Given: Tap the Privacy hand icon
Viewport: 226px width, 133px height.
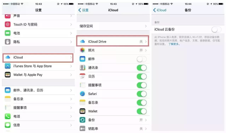Looking at the screenshot, I should pos(7,42).
